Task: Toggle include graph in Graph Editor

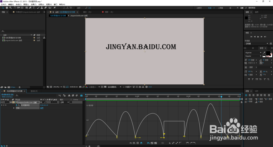Action: click(19, 105)
